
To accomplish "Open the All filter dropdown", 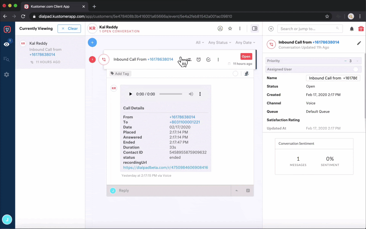I will coord(200,42).
